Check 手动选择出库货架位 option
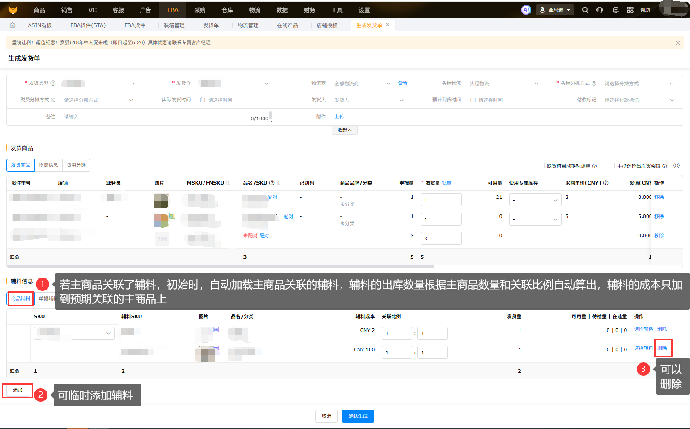This screenshot has height=429, width=690. tap(612, 165)
